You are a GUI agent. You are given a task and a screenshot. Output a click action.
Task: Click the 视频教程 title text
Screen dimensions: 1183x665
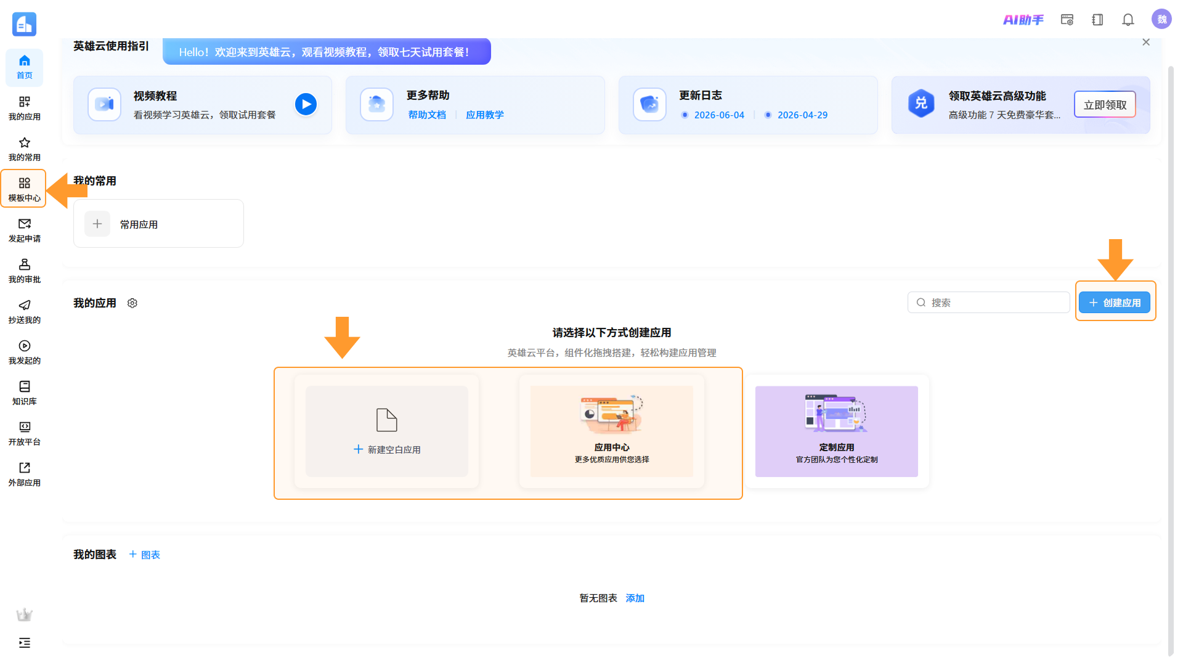point(155,96)
